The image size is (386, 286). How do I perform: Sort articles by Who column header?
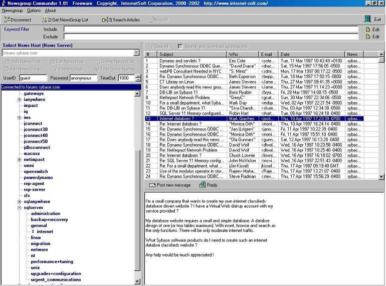(243, 54)
